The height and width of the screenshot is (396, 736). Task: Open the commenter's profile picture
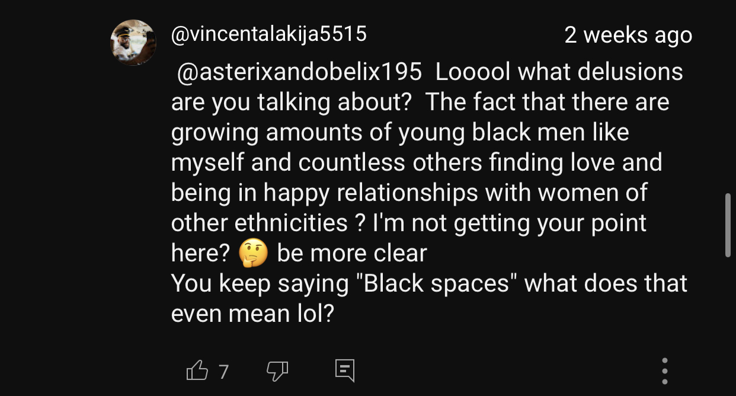tap(133, 43)
